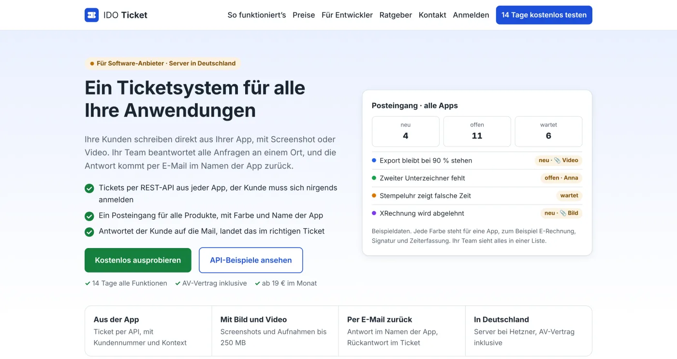Open API-Beispiele ansehen
Image resolution: width=677 pixels, height=359 pixels.
point(251,260)
